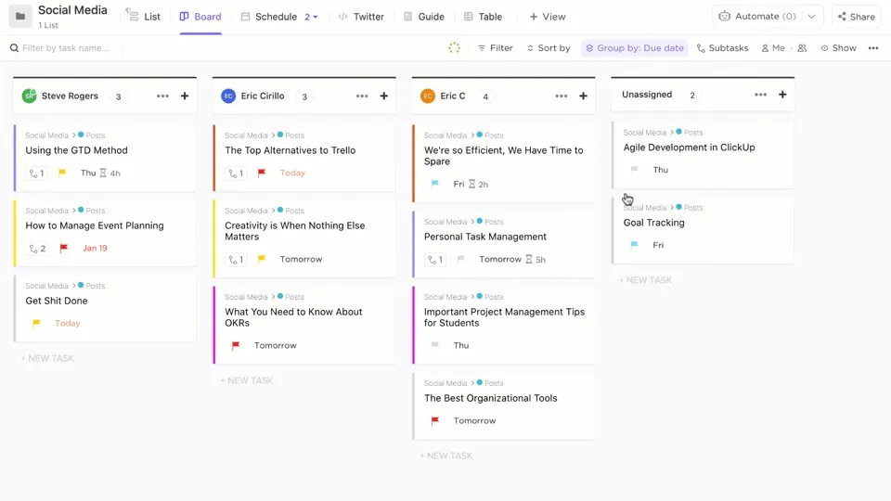Screen dimensions: 891x501
Task: Click gray flag on Agile Development in ClickUp
Action: 634,169
